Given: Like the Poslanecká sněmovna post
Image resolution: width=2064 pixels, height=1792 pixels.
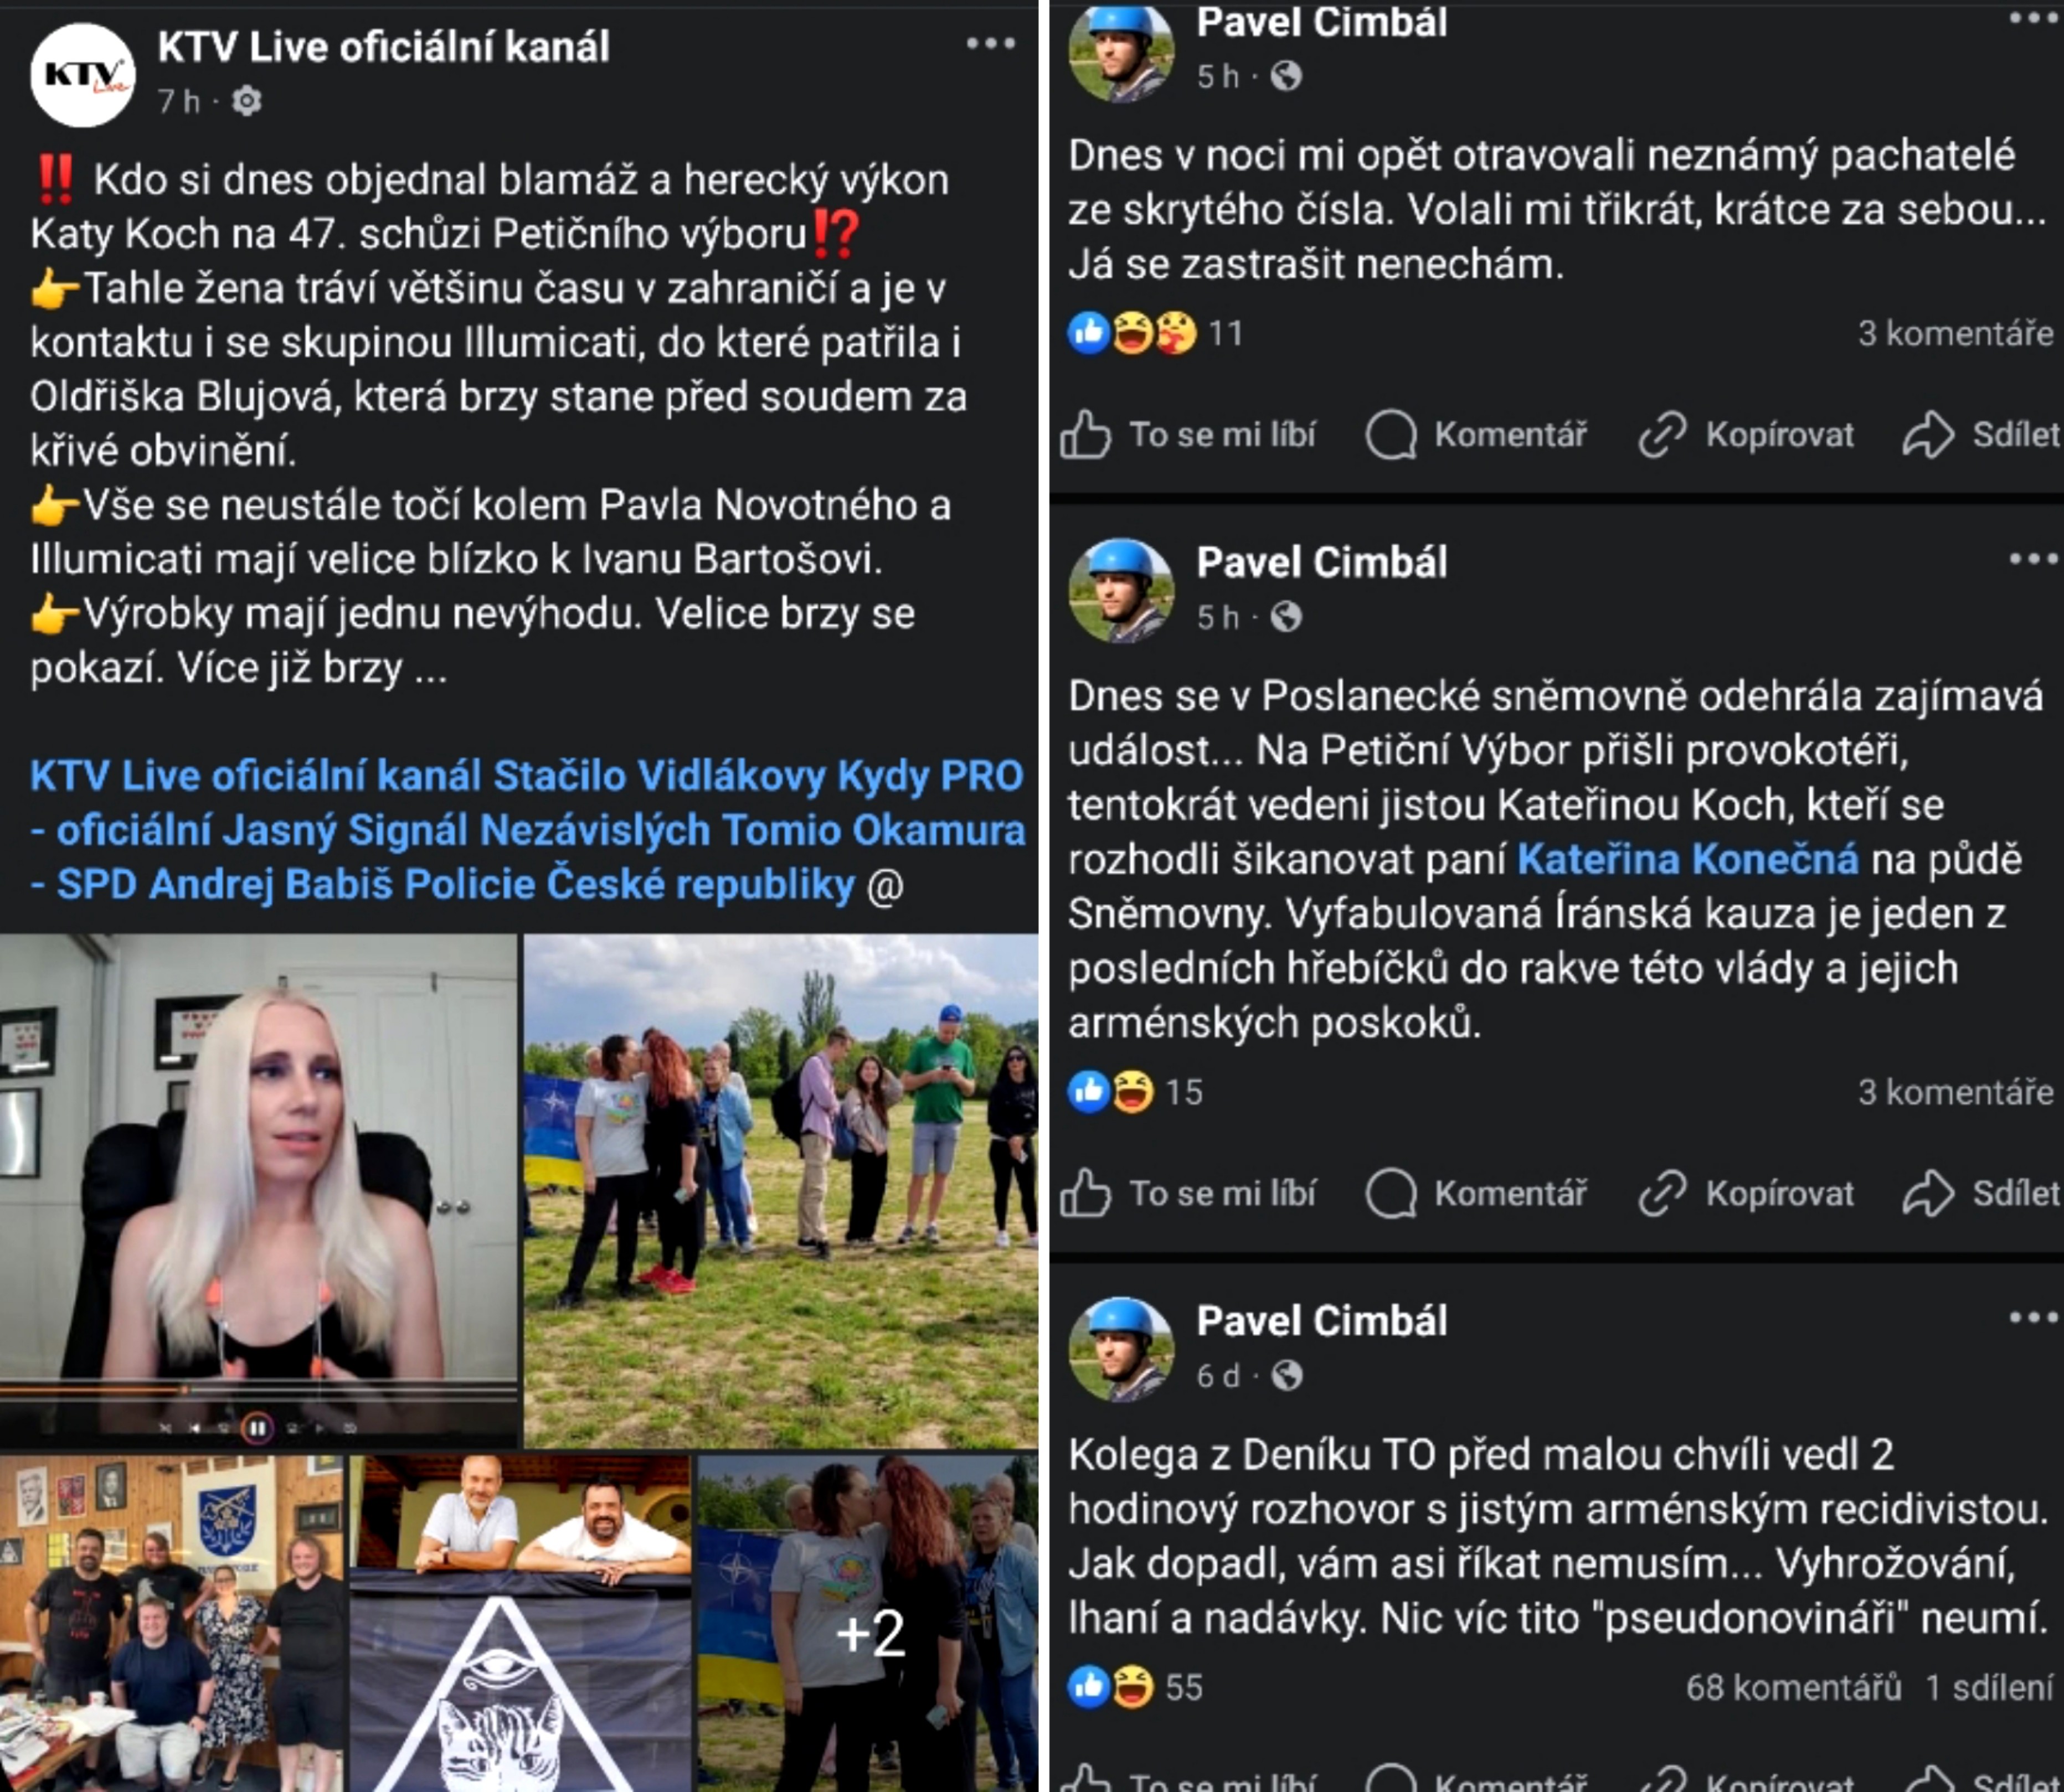Looking at the screenshot, I should [1187, 1193].
